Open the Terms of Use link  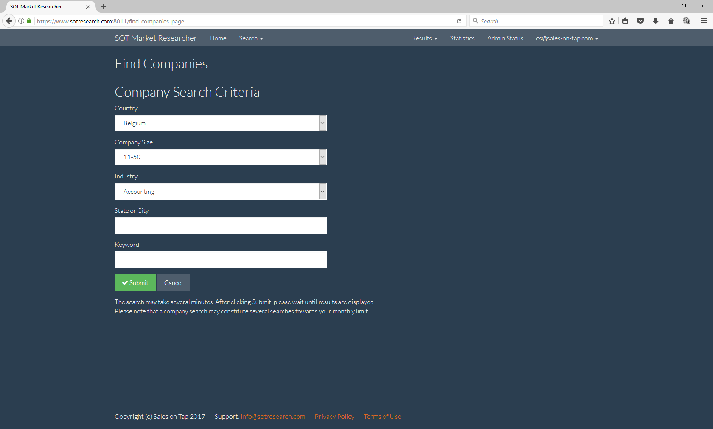382,417
